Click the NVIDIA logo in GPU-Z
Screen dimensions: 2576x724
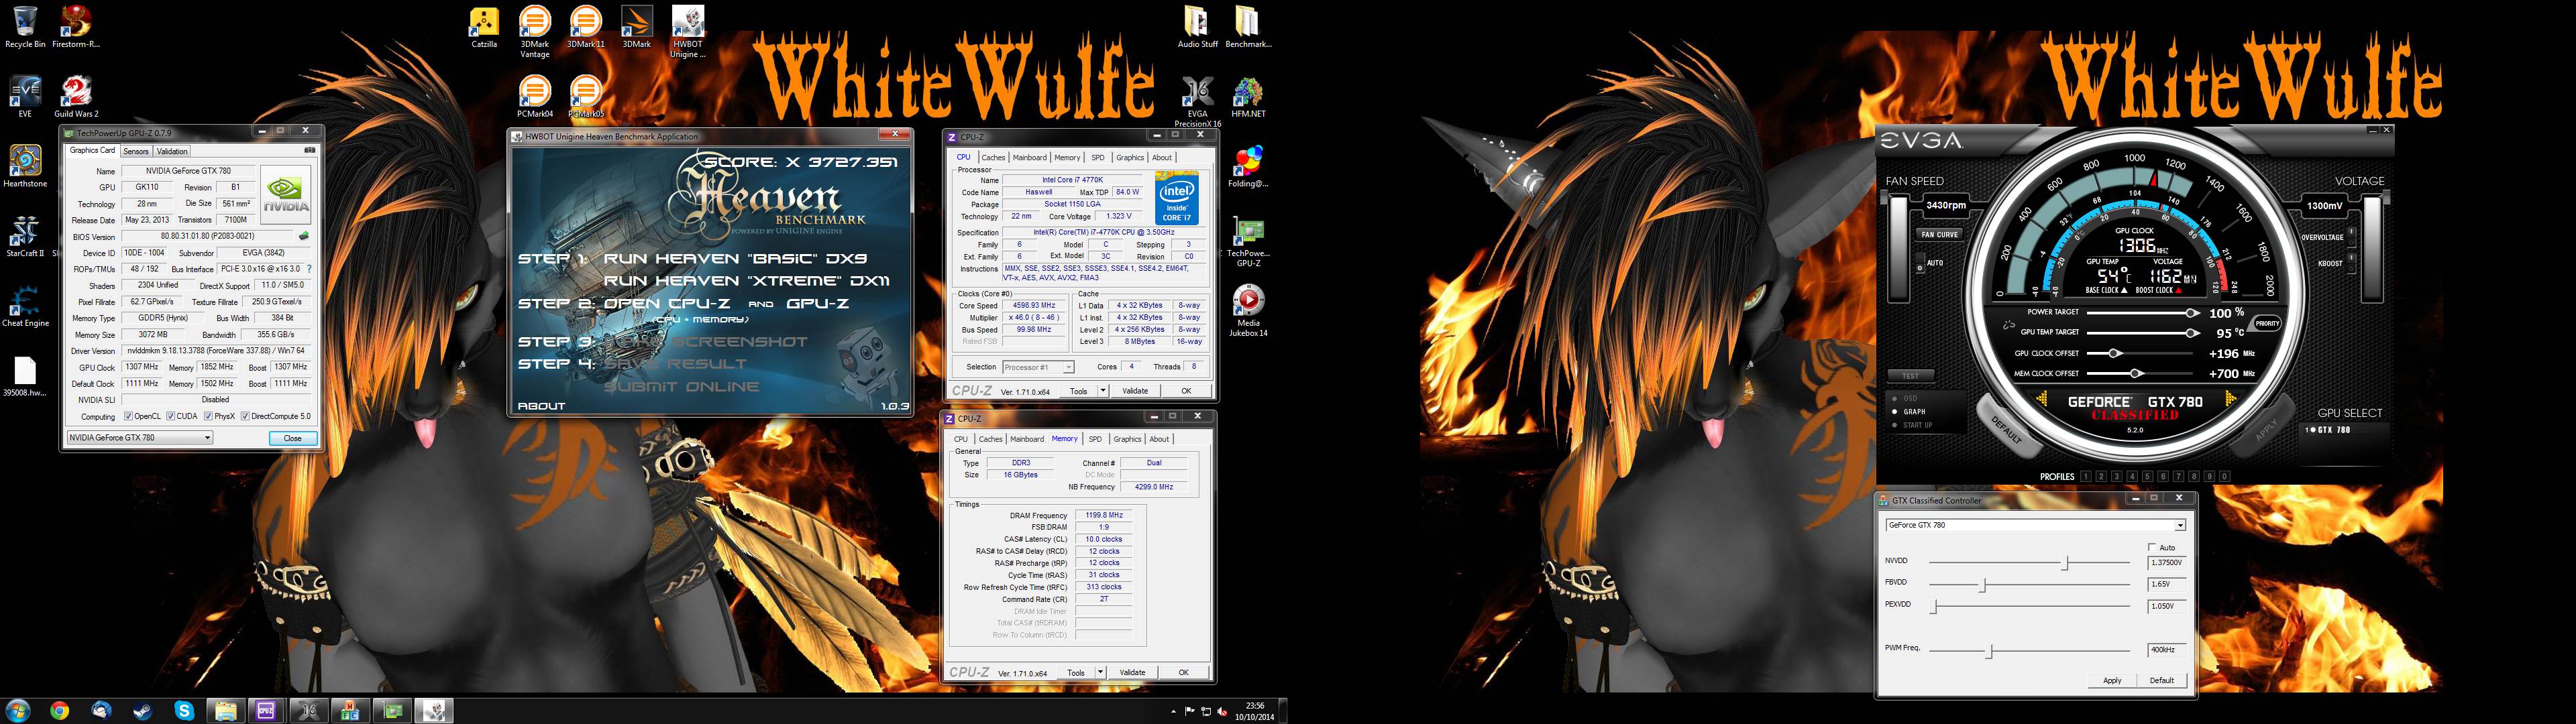coord(286,194)
